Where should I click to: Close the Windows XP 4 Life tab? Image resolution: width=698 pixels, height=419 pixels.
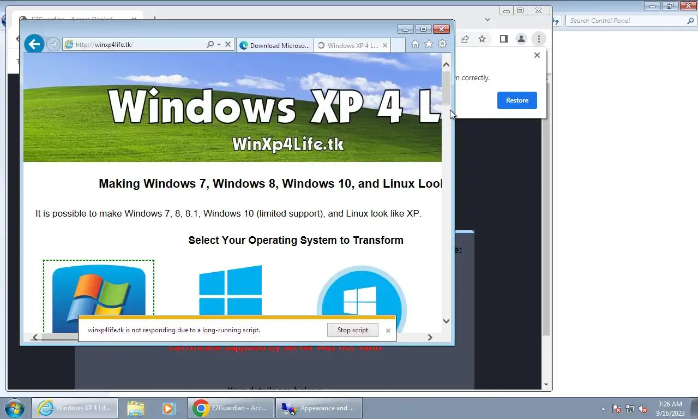[385, 45]
